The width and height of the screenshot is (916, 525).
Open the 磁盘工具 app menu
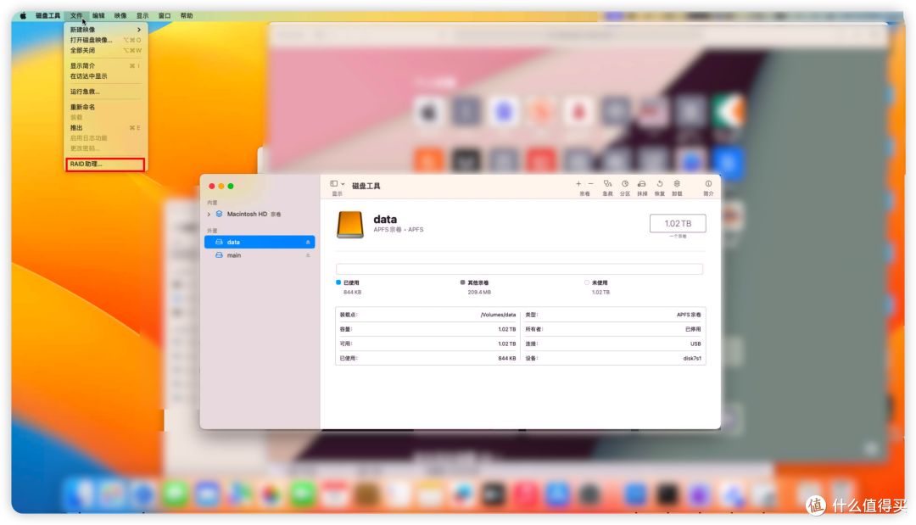[x=47, y=16]
